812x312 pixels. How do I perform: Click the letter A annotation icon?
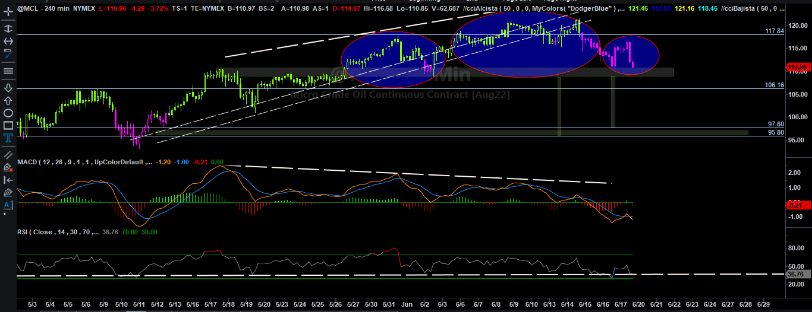coord(8,205)
